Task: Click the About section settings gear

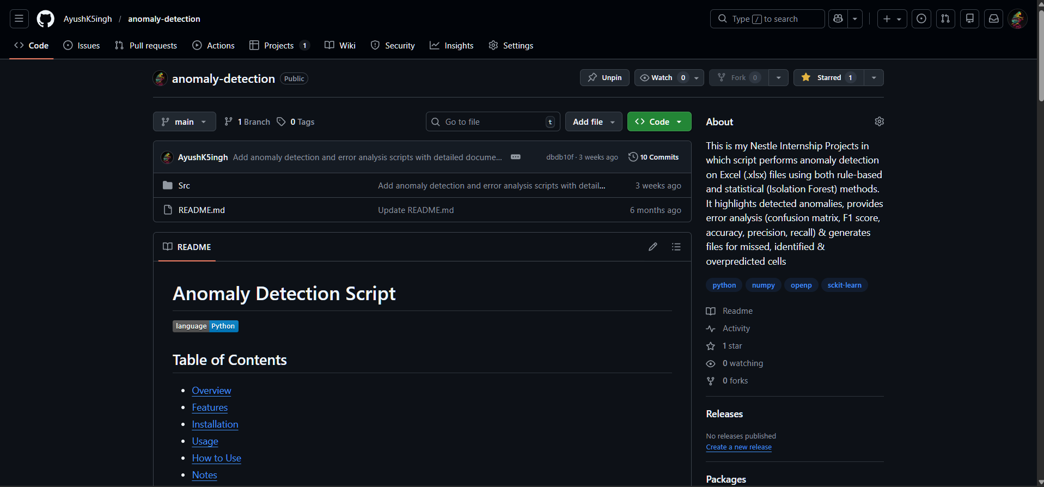Action: click(879, 121)
